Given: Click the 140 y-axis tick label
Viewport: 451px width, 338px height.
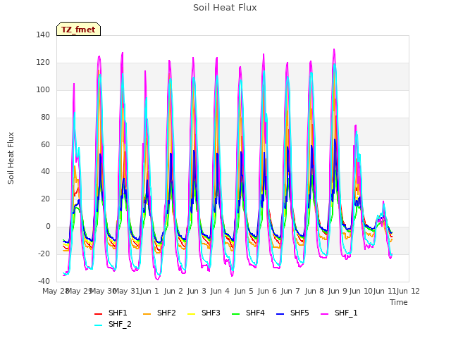Looking at the screenshot, I should pos(43,35).
